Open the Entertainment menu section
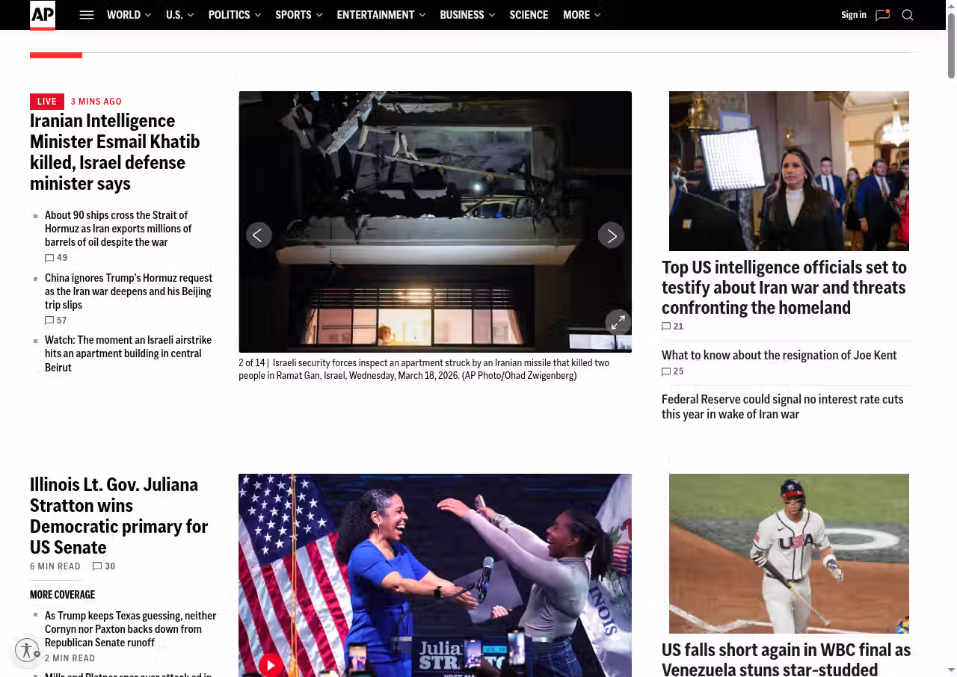 (381, 15)
